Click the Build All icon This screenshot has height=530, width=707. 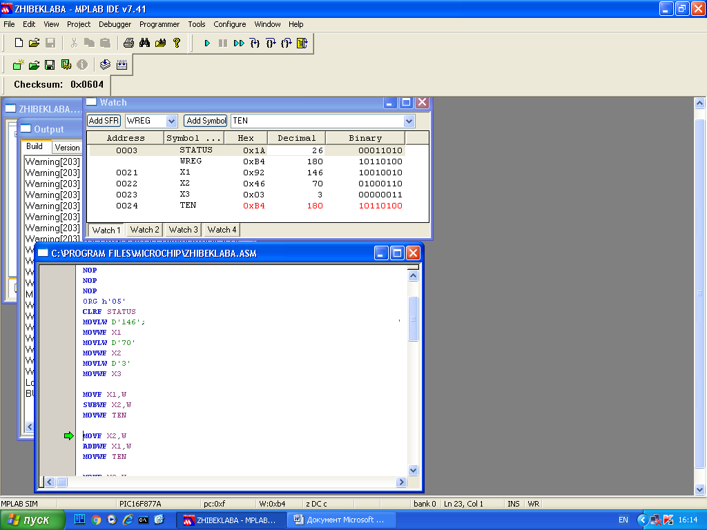point(122,65)
